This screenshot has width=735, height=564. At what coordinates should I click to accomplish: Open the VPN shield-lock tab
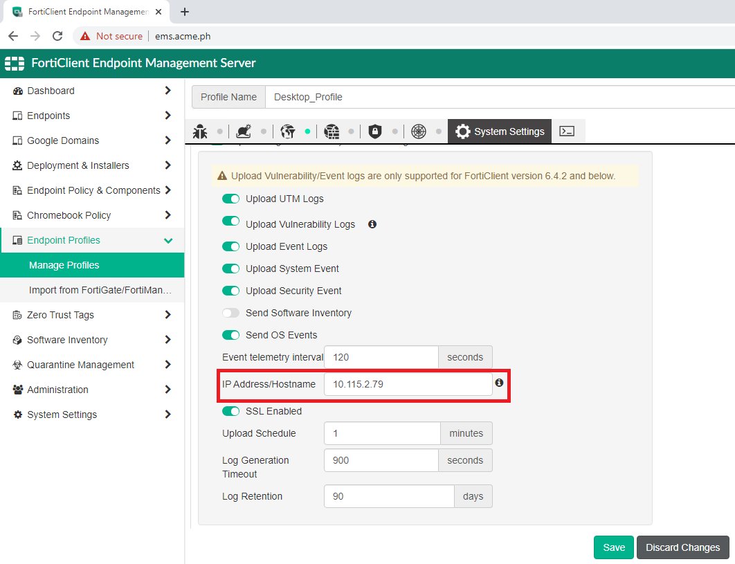tap(375, 131)
